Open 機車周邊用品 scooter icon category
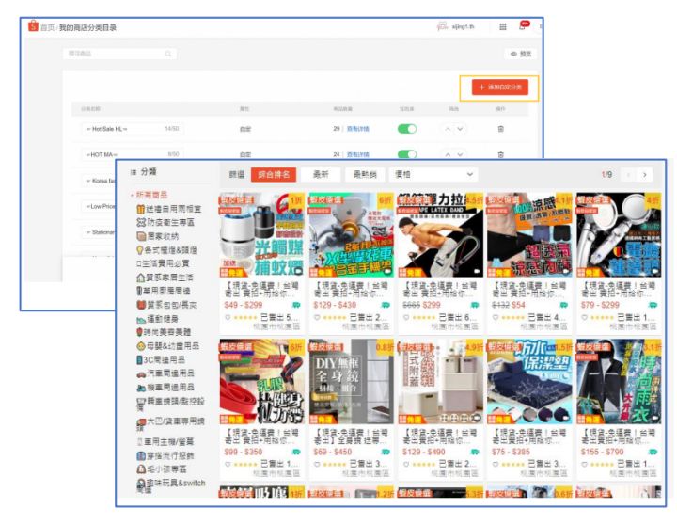 (165, 388)
